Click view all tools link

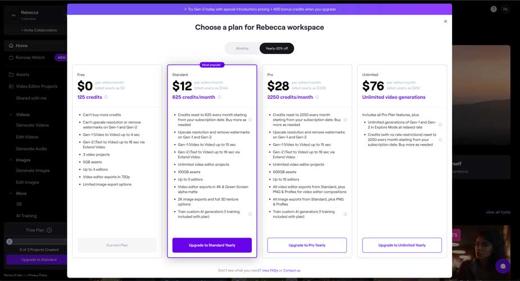tap(498, 212)
